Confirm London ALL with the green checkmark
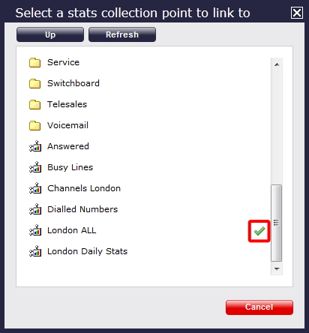Viewport: 309px width, 333px height. (259, 231)
